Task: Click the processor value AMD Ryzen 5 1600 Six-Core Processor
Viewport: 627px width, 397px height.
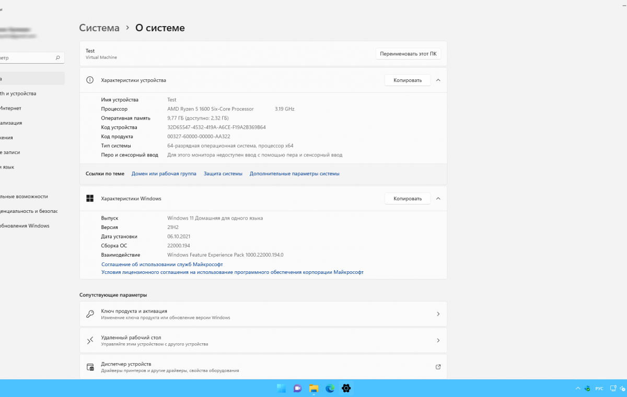Action: click(211, 109)
